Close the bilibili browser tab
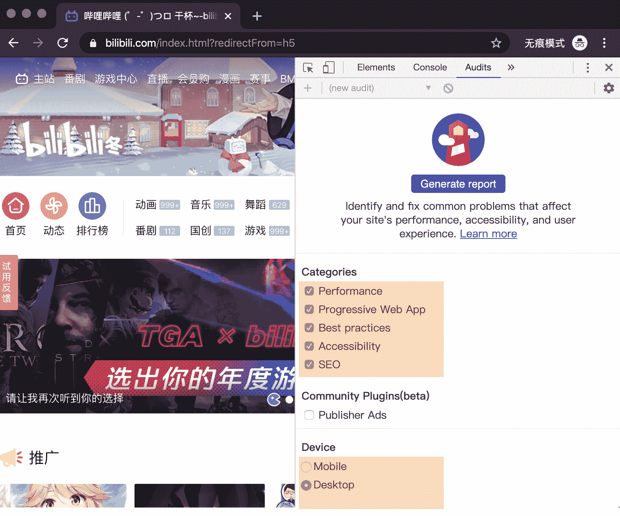The width and height of the screenshot is (620, 516). pos(228,16)
